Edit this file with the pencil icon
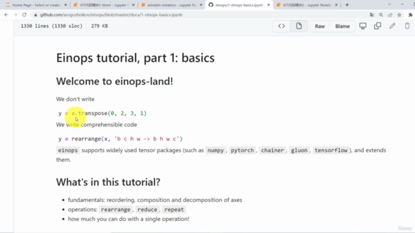 392,26
